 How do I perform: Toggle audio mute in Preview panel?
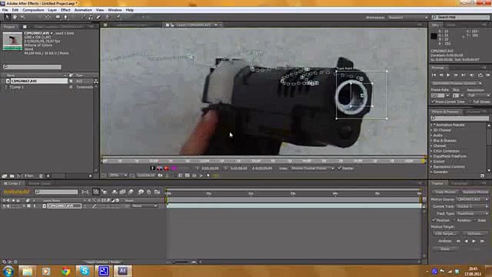pyautogui.click(x=472, y=75)
